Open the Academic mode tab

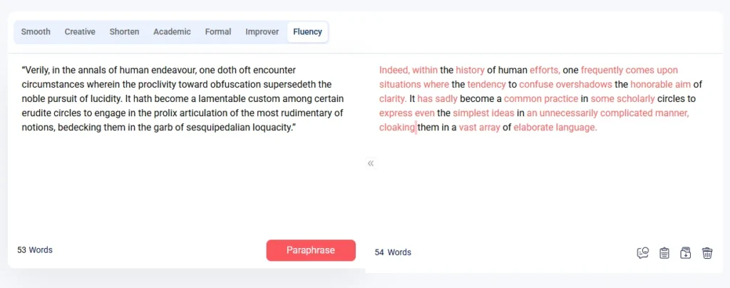[x=173, y=31]
